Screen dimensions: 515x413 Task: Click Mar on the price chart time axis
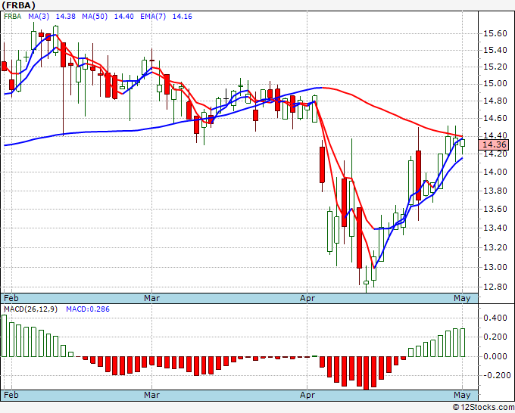tap(151, 298)
